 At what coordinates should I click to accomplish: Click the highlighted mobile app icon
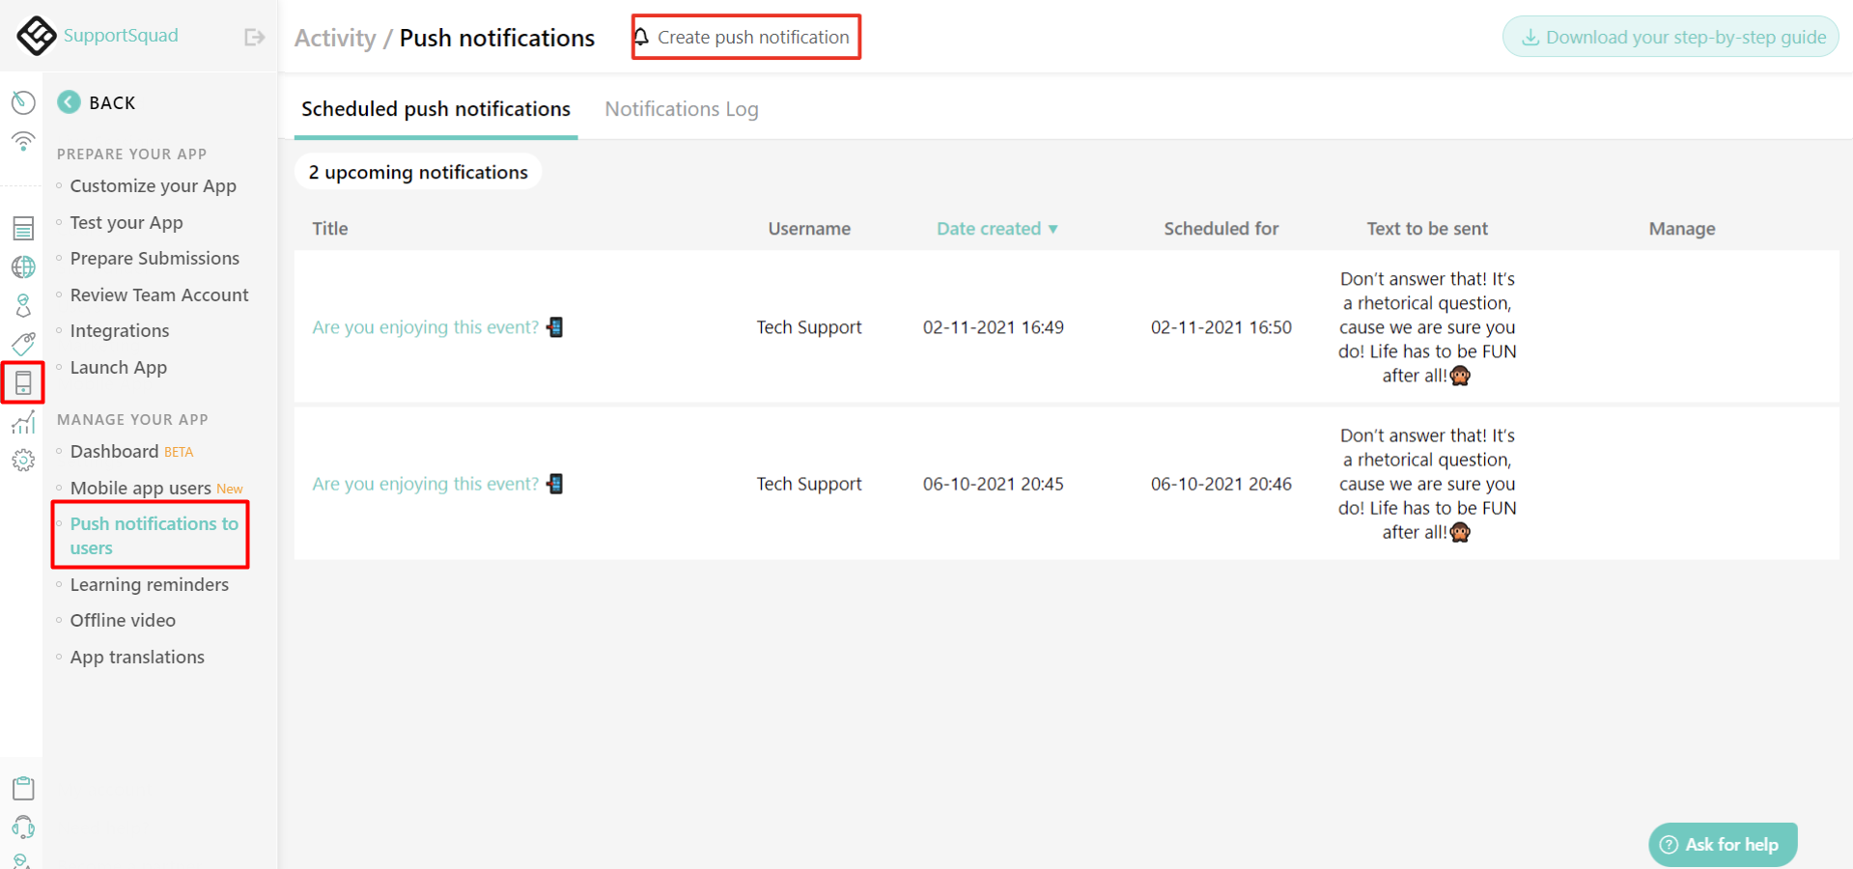tap(24, 382)
